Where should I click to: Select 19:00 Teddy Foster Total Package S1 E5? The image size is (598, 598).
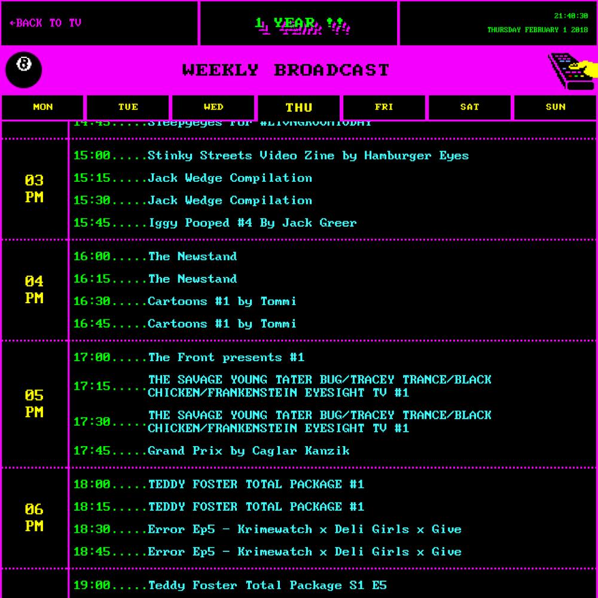230,585
